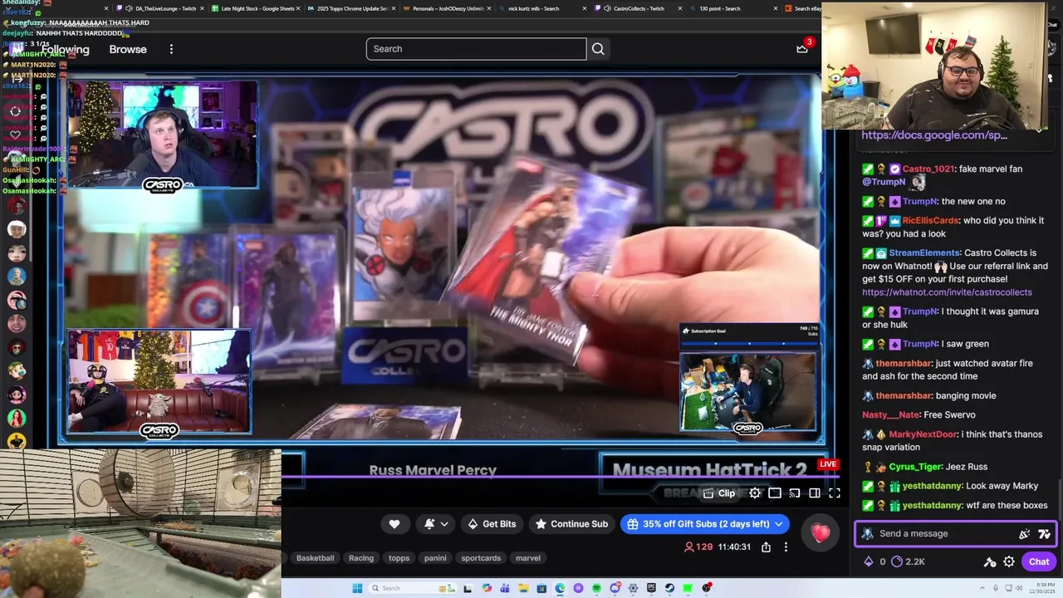1063x598 pixels.
Task: Open the Windows Start button
Action: [x=357, y=588]
